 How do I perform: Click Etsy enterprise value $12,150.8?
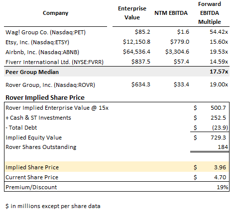point(136,42)
